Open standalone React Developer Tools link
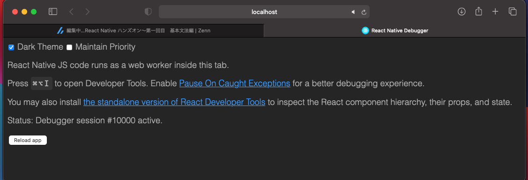The image size is (528, 180). [x=174, y=102]
